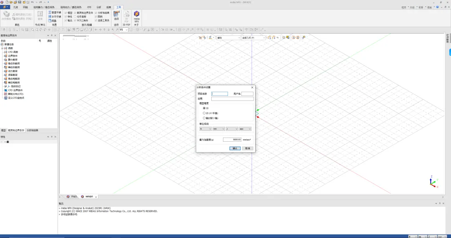
Task: Click the CFD 边界条件 tree icon
Action: 6,90
